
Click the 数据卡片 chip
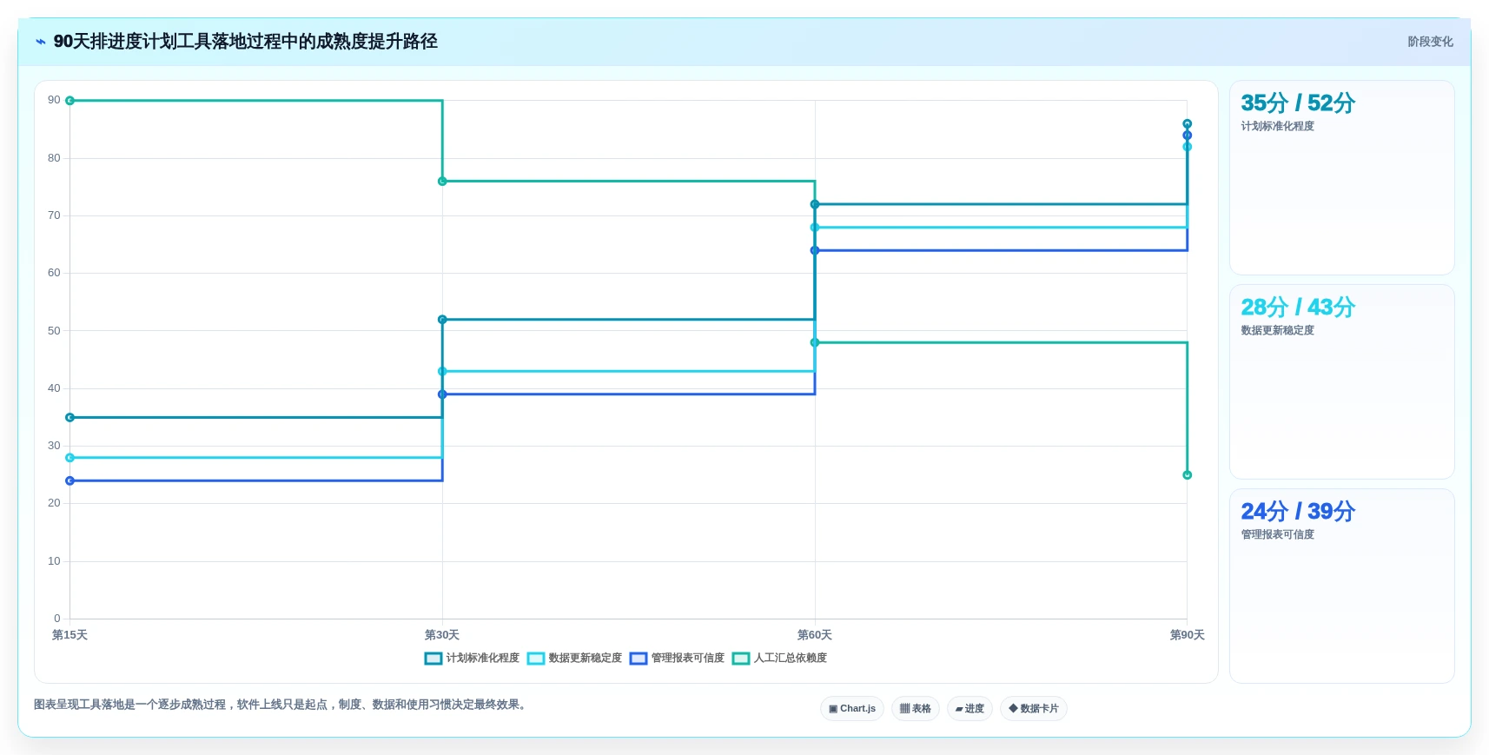1034,709
